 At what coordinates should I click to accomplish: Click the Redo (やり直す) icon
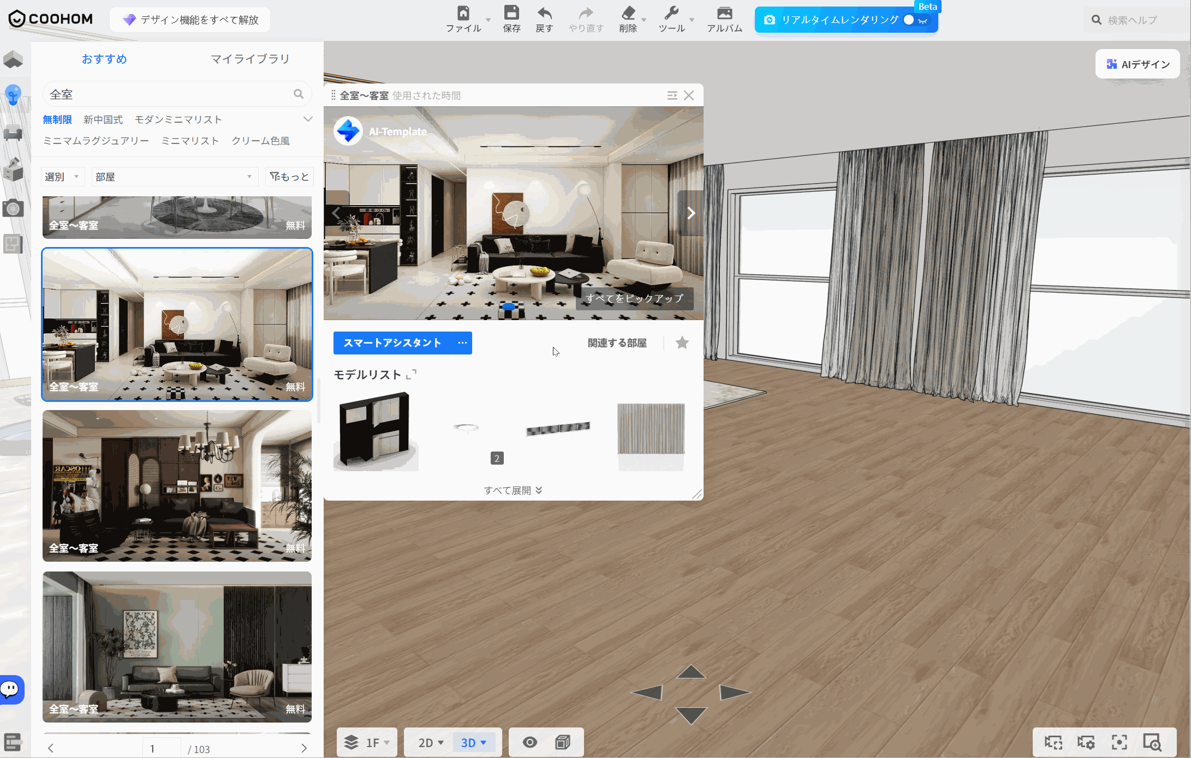(x=586, y=13)
